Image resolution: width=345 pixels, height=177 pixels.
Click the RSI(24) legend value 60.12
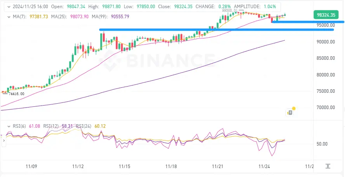tap(100, 126)
